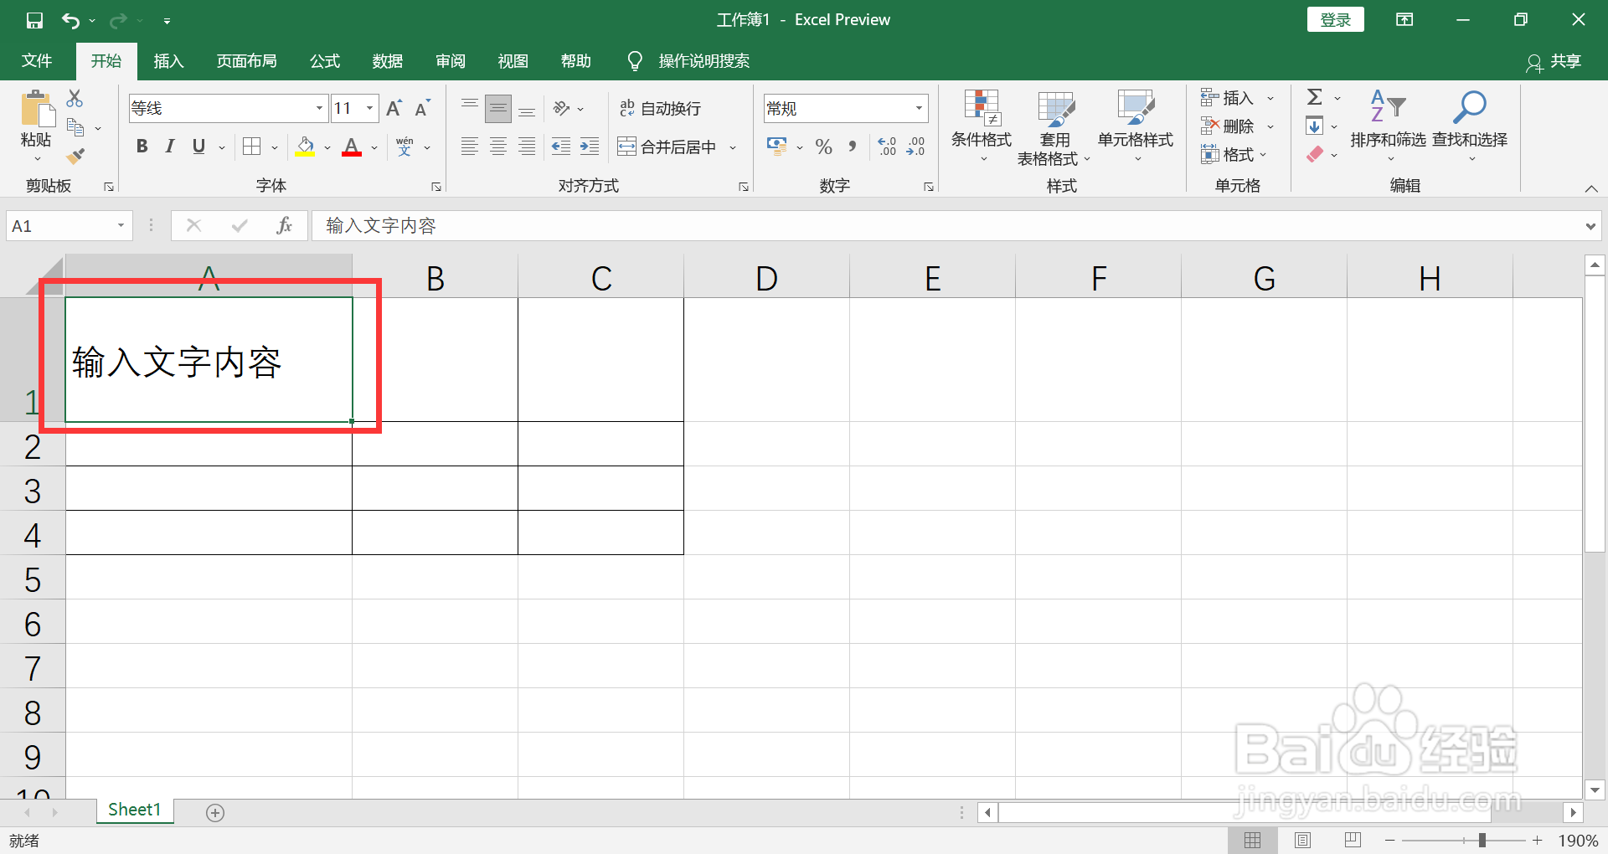1608x854 pixels.
Task: Open 查找和选择 find and select dropdown
Action: pos(1470,126)
